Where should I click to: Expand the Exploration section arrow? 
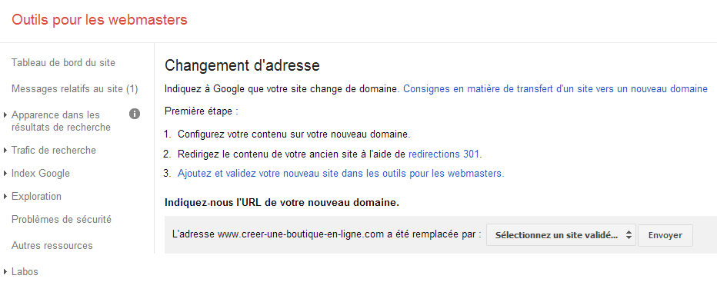click(5, 197)
